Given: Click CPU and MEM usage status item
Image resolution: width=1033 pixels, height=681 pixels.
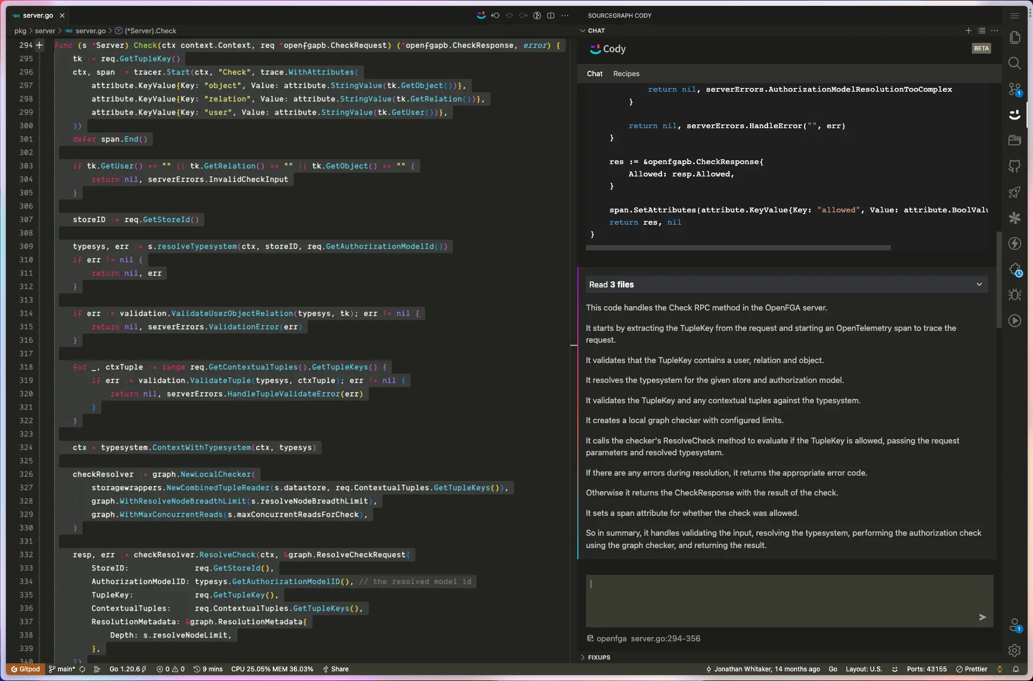Looking at the screenshot, I should (272, 669).
